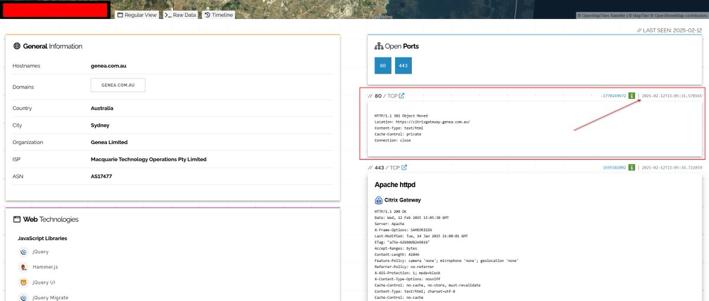Click the green info icon for port 443
709x301 pixels.
pos(632,168)
